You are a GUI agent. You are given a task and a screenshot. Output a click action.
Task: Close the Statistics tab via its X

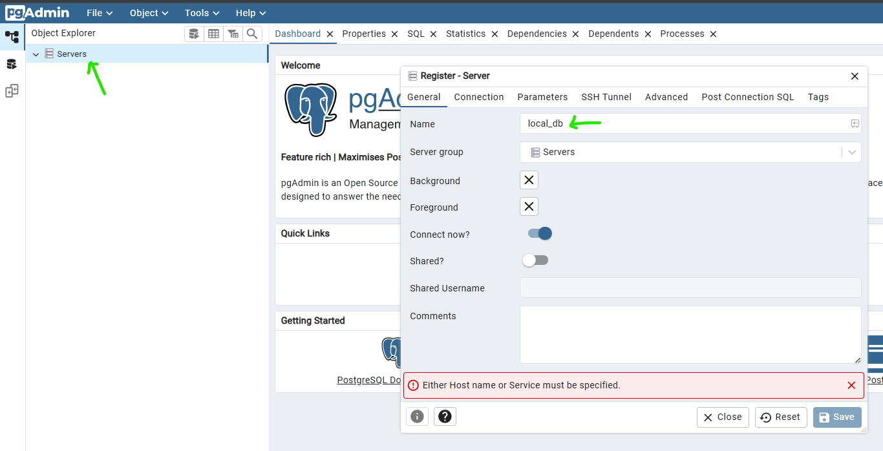point(495,34)
